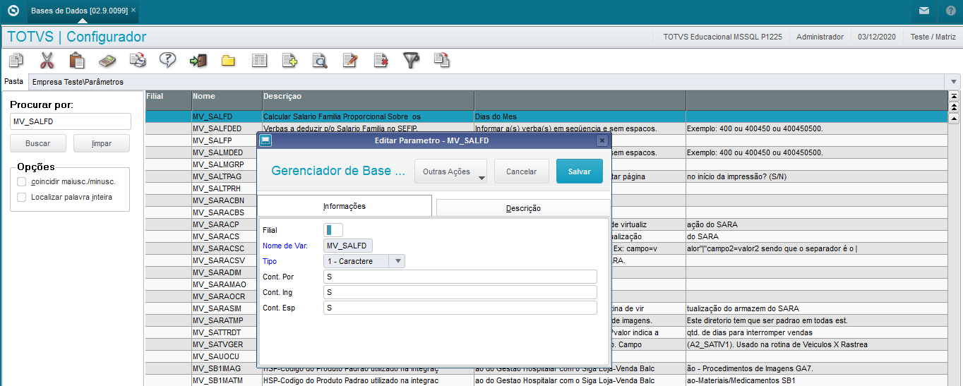Click the table structure toolbar icon
Image resolution: width=963 pixels, height=386 pixels.
pyautogui.click(x=259, y=60)
